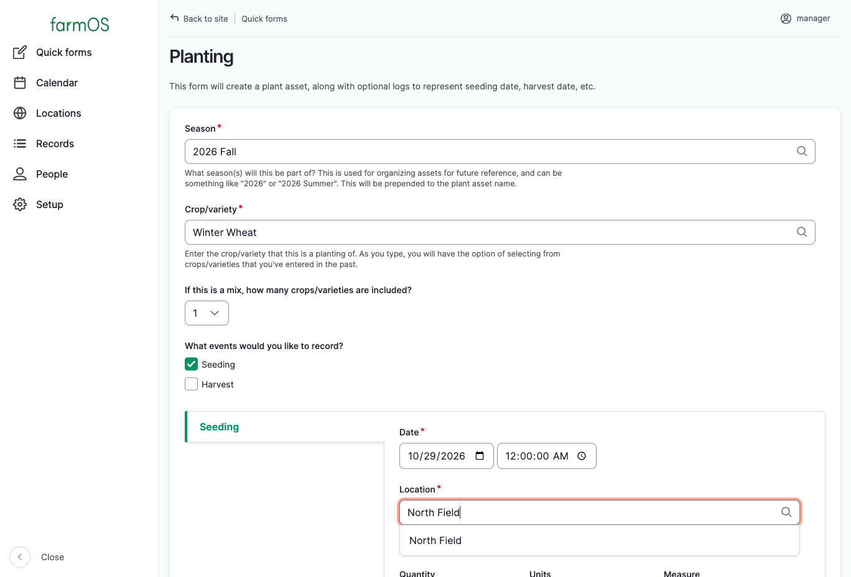The image size is (851, 577).
Task: Focus the Location input field
Action: pos(600,512)
